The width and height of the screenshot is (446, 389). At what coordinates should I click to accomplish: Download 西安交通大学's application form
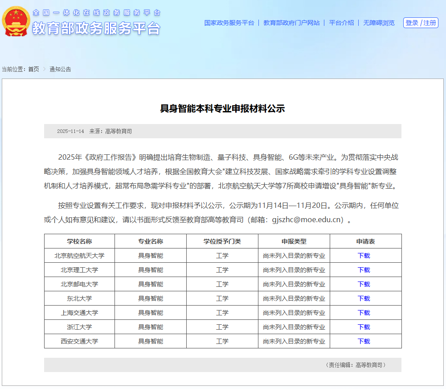point(365,341)
